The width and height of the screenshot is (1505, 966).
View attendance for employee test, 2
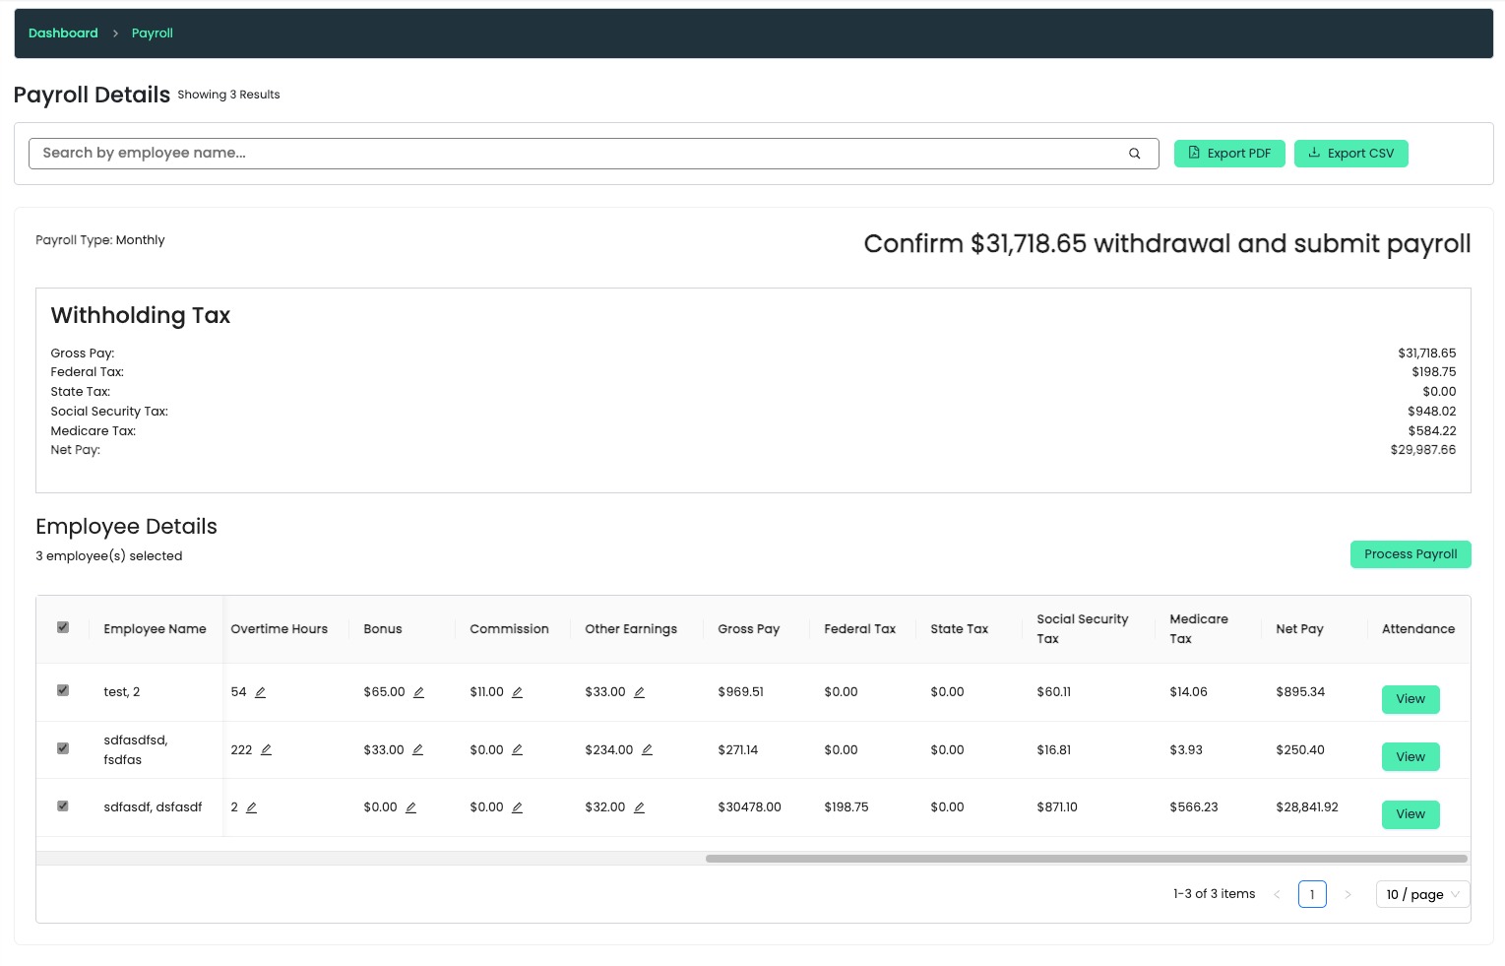(1411, 699)
